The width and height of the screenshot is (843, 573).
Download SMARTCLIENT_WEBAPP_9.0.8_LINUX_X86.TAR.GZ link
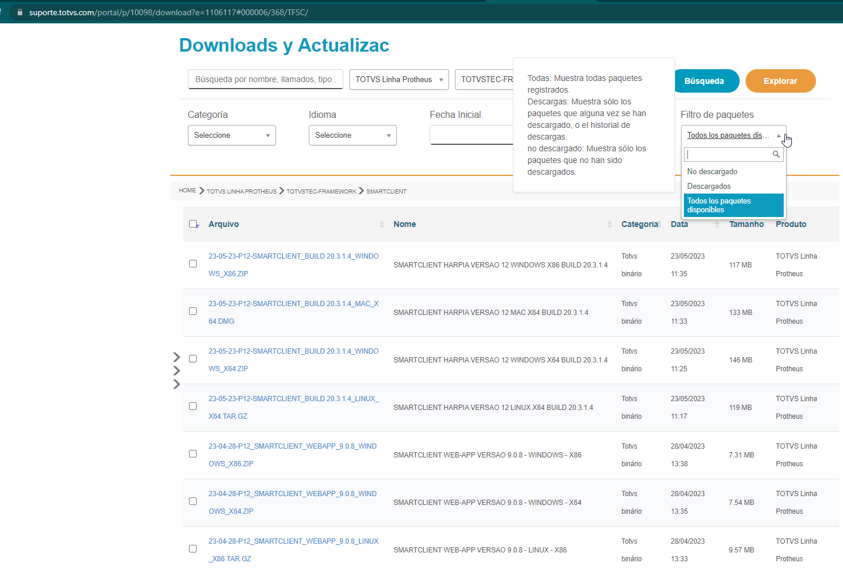(x=294, y=550)
